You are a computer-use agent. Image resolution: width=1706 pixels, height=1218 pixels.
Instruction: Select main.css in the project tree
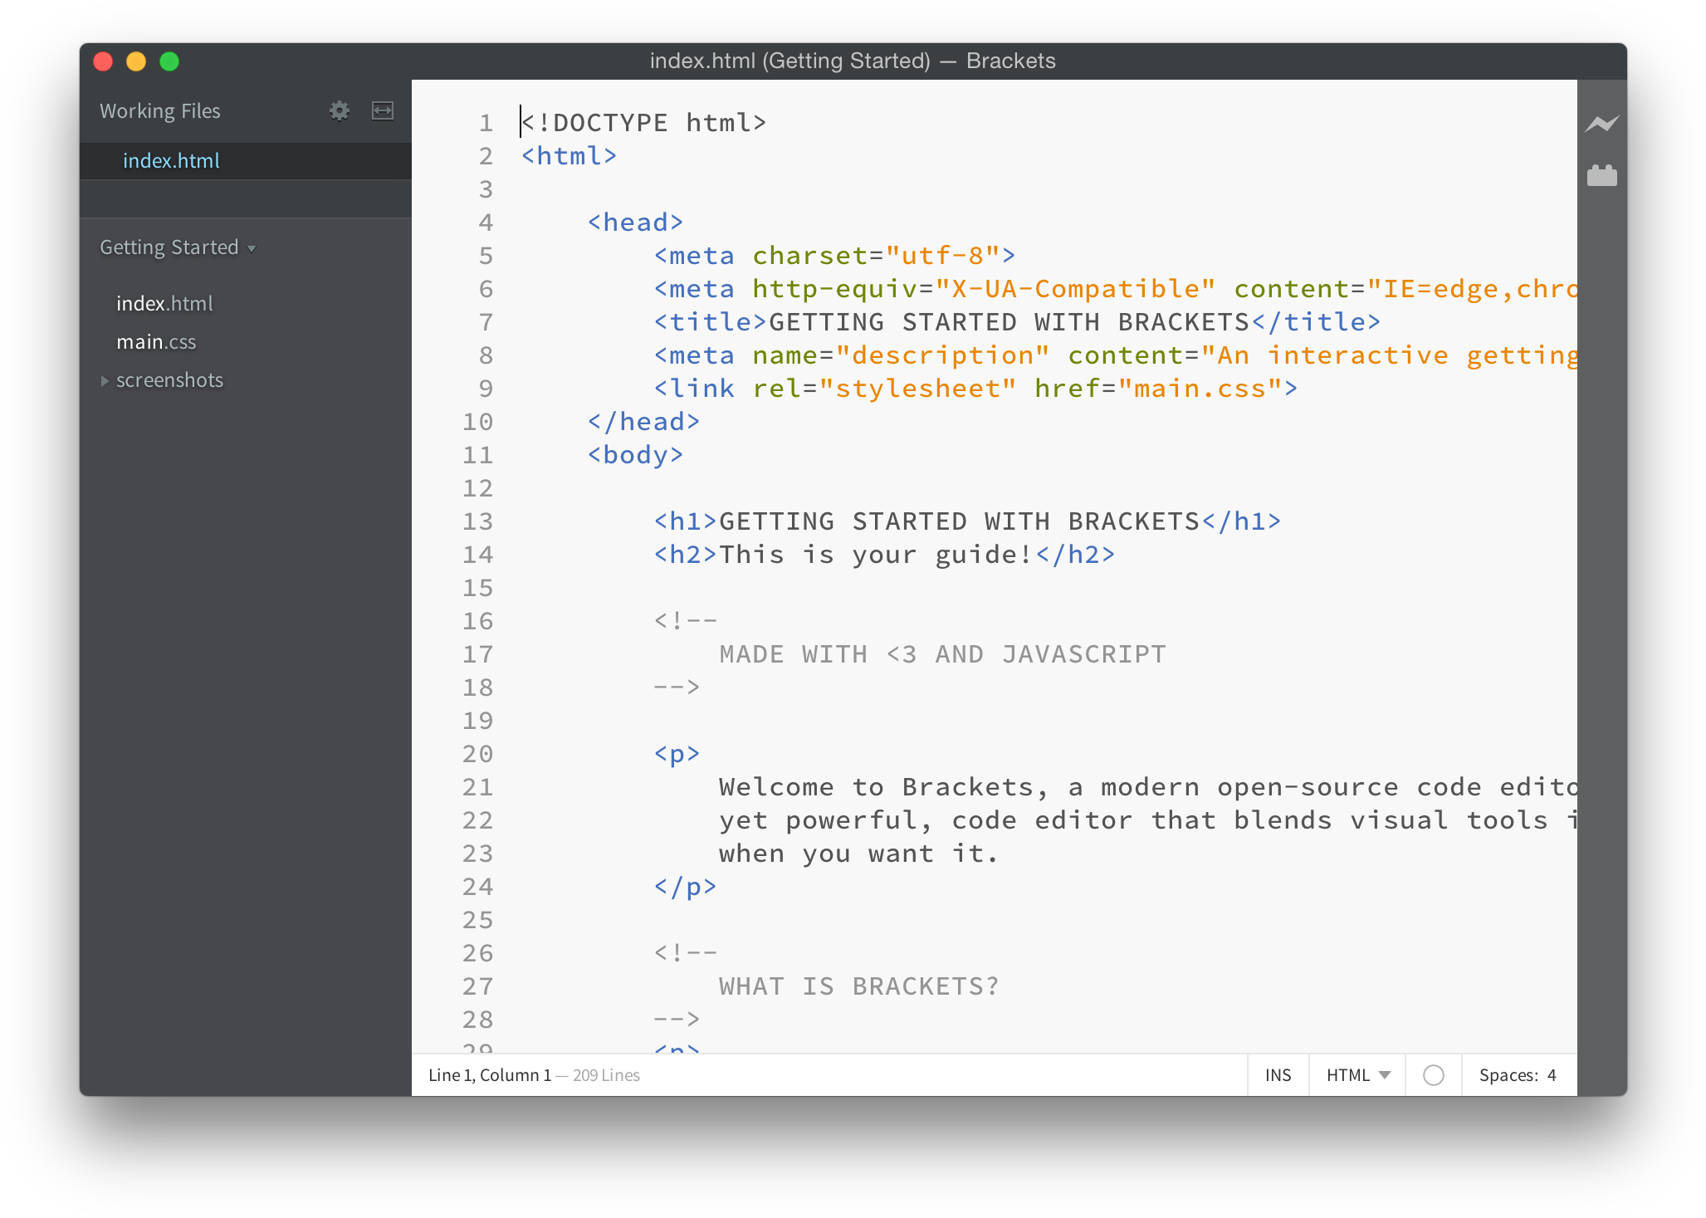pos(156,341)
